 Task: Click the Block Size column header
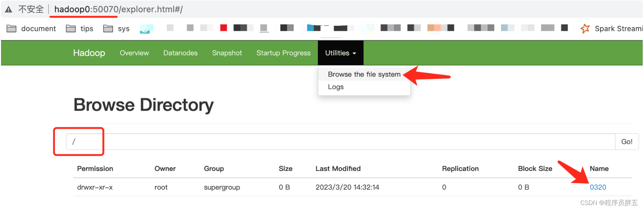(535, 169)
